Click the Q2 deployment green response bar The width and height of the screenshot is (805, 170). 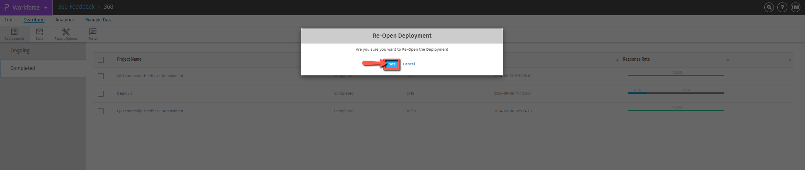676,110
